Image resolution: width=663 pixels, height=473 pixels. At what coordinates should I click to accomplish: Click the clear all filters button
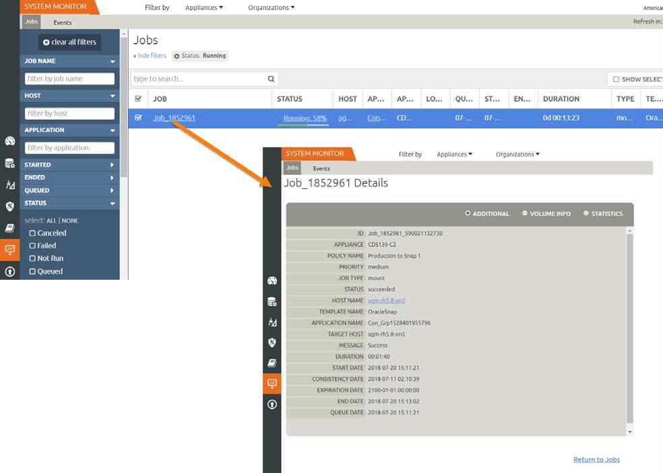click(70, 42)
